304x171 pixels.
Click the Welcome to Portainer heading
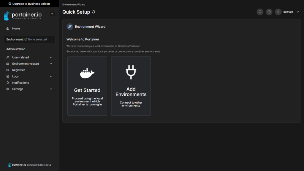point(83,39)
